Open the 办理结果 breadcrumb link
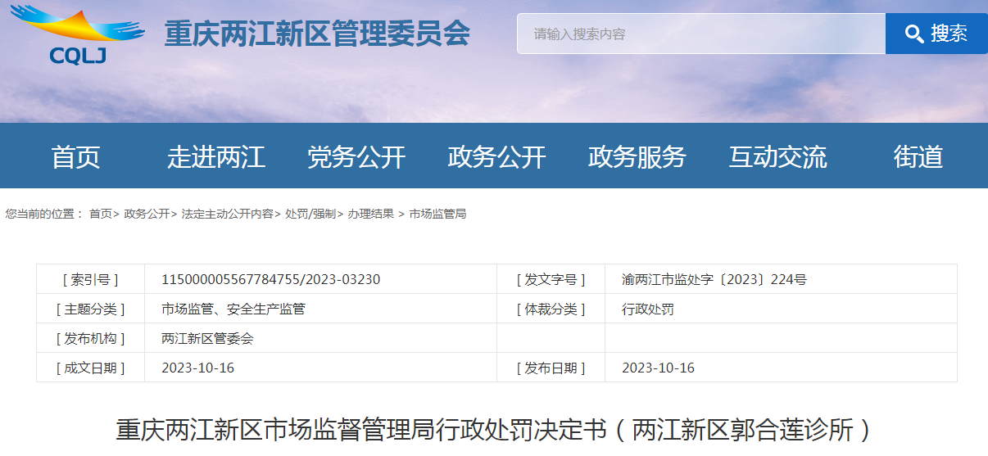The height and width of the screenshot is (456, 988). (370, 214)
